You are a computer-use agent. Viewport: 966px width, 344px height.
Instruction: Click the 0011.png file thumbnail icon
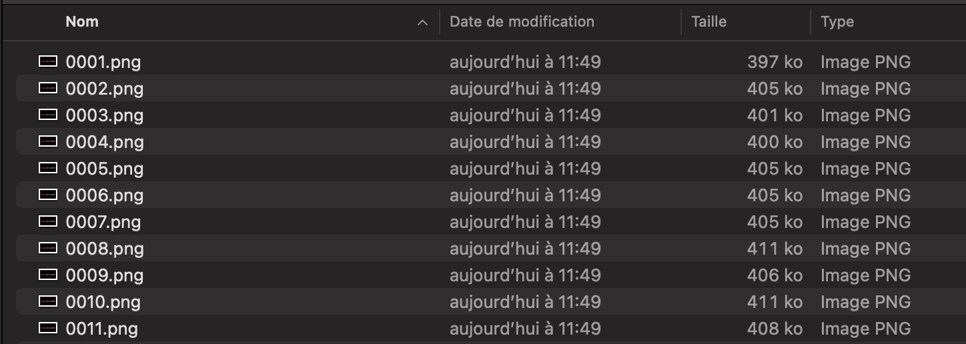48,329
